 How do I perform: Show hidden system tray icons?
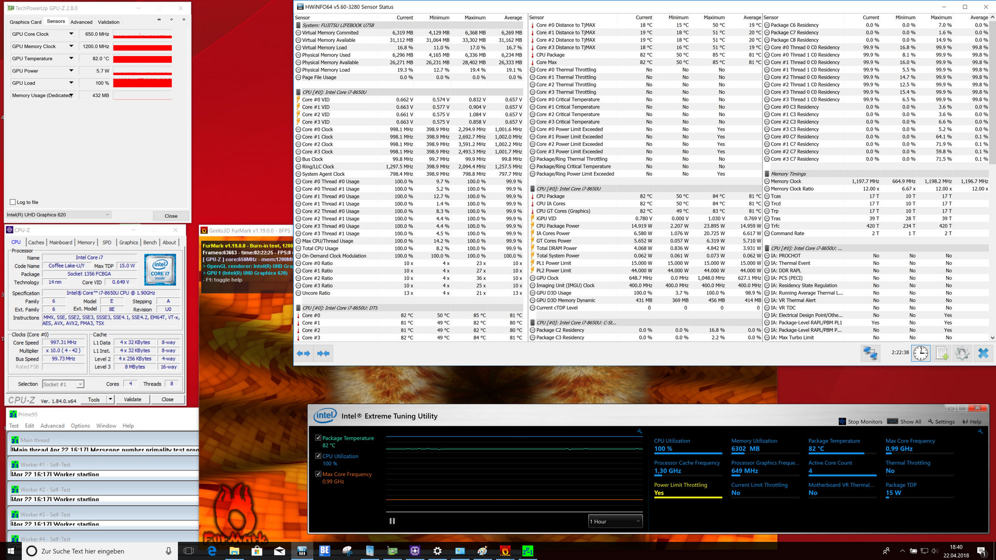902,551
